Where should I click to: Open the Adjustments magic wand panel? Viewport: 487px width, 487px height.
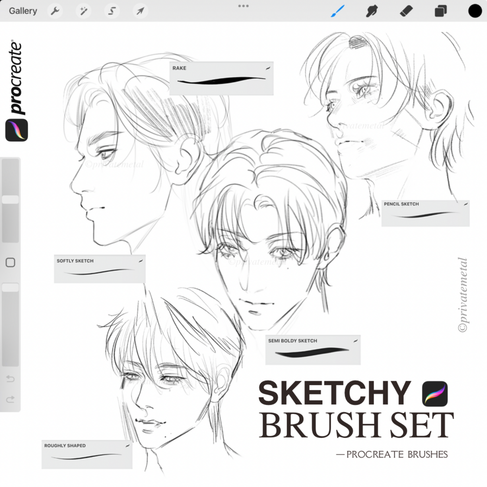[x=82, y=11]
